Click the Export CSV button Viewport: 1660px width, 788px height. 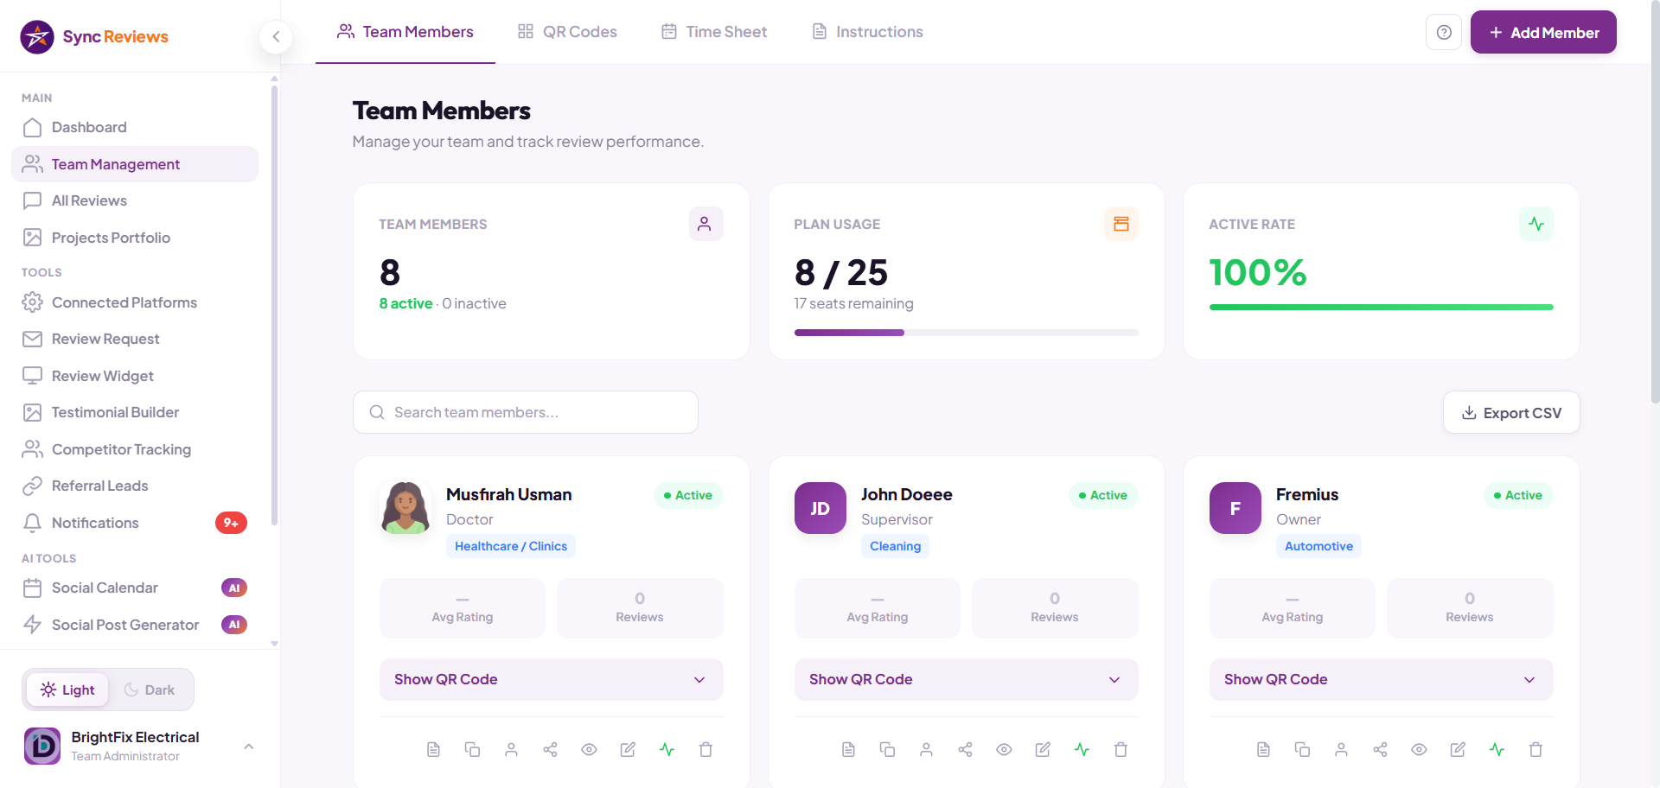pos(1511,412)
